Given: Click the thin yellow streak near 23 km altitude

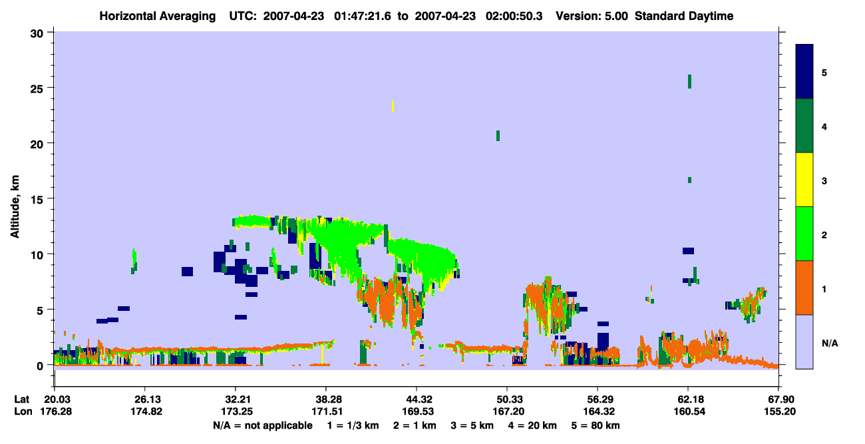Looking at the screenshot, I should pyautogui.click(x=393, y=107).
